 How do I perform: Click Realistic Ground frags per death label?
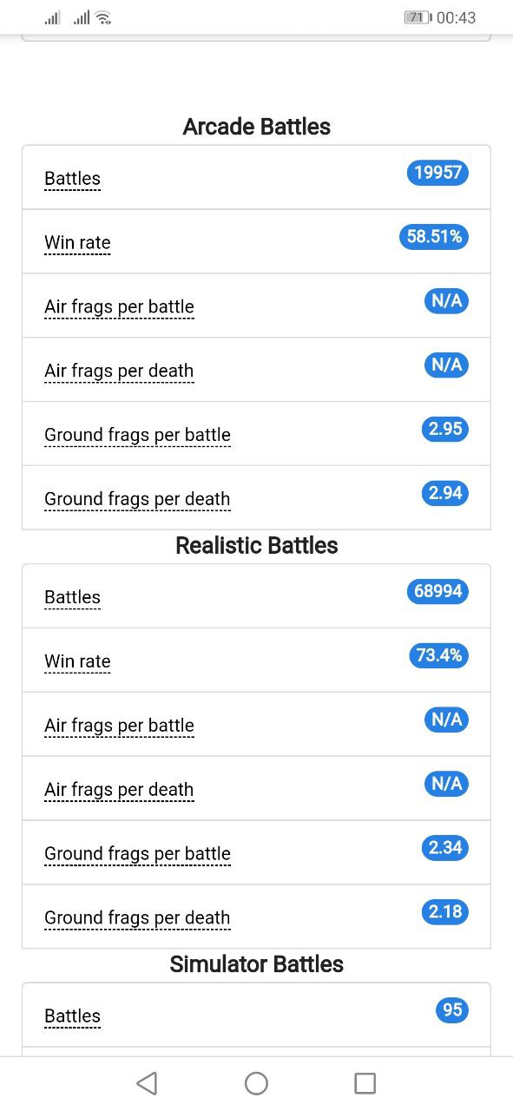click(x=137, y=917)
